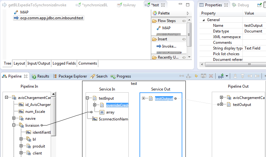266x157 pixels.
Task: Collapse the livraison node in Pipeline In
Action: click(14, 125)
